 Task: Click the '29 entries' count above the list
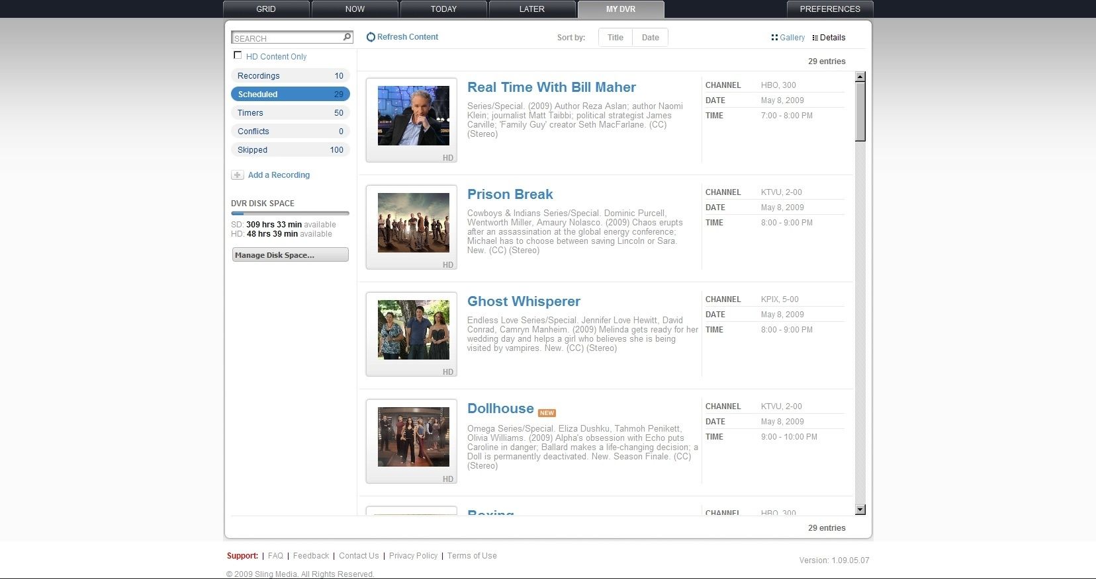click(827, 61)
